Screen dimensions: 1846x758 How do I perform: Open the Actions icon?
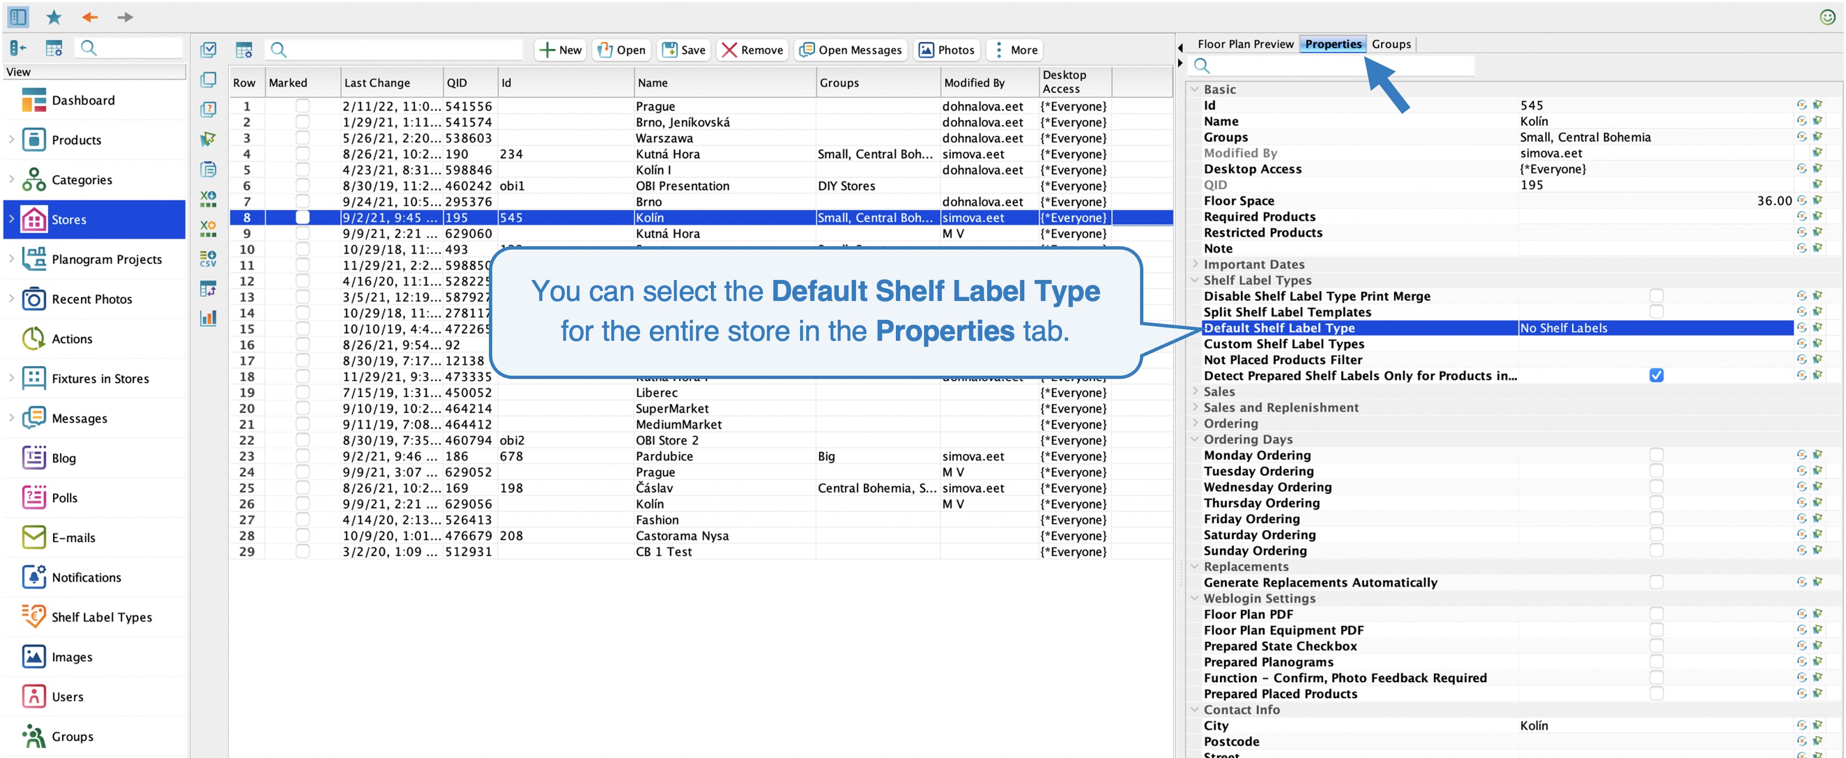(x=34, y=339)
